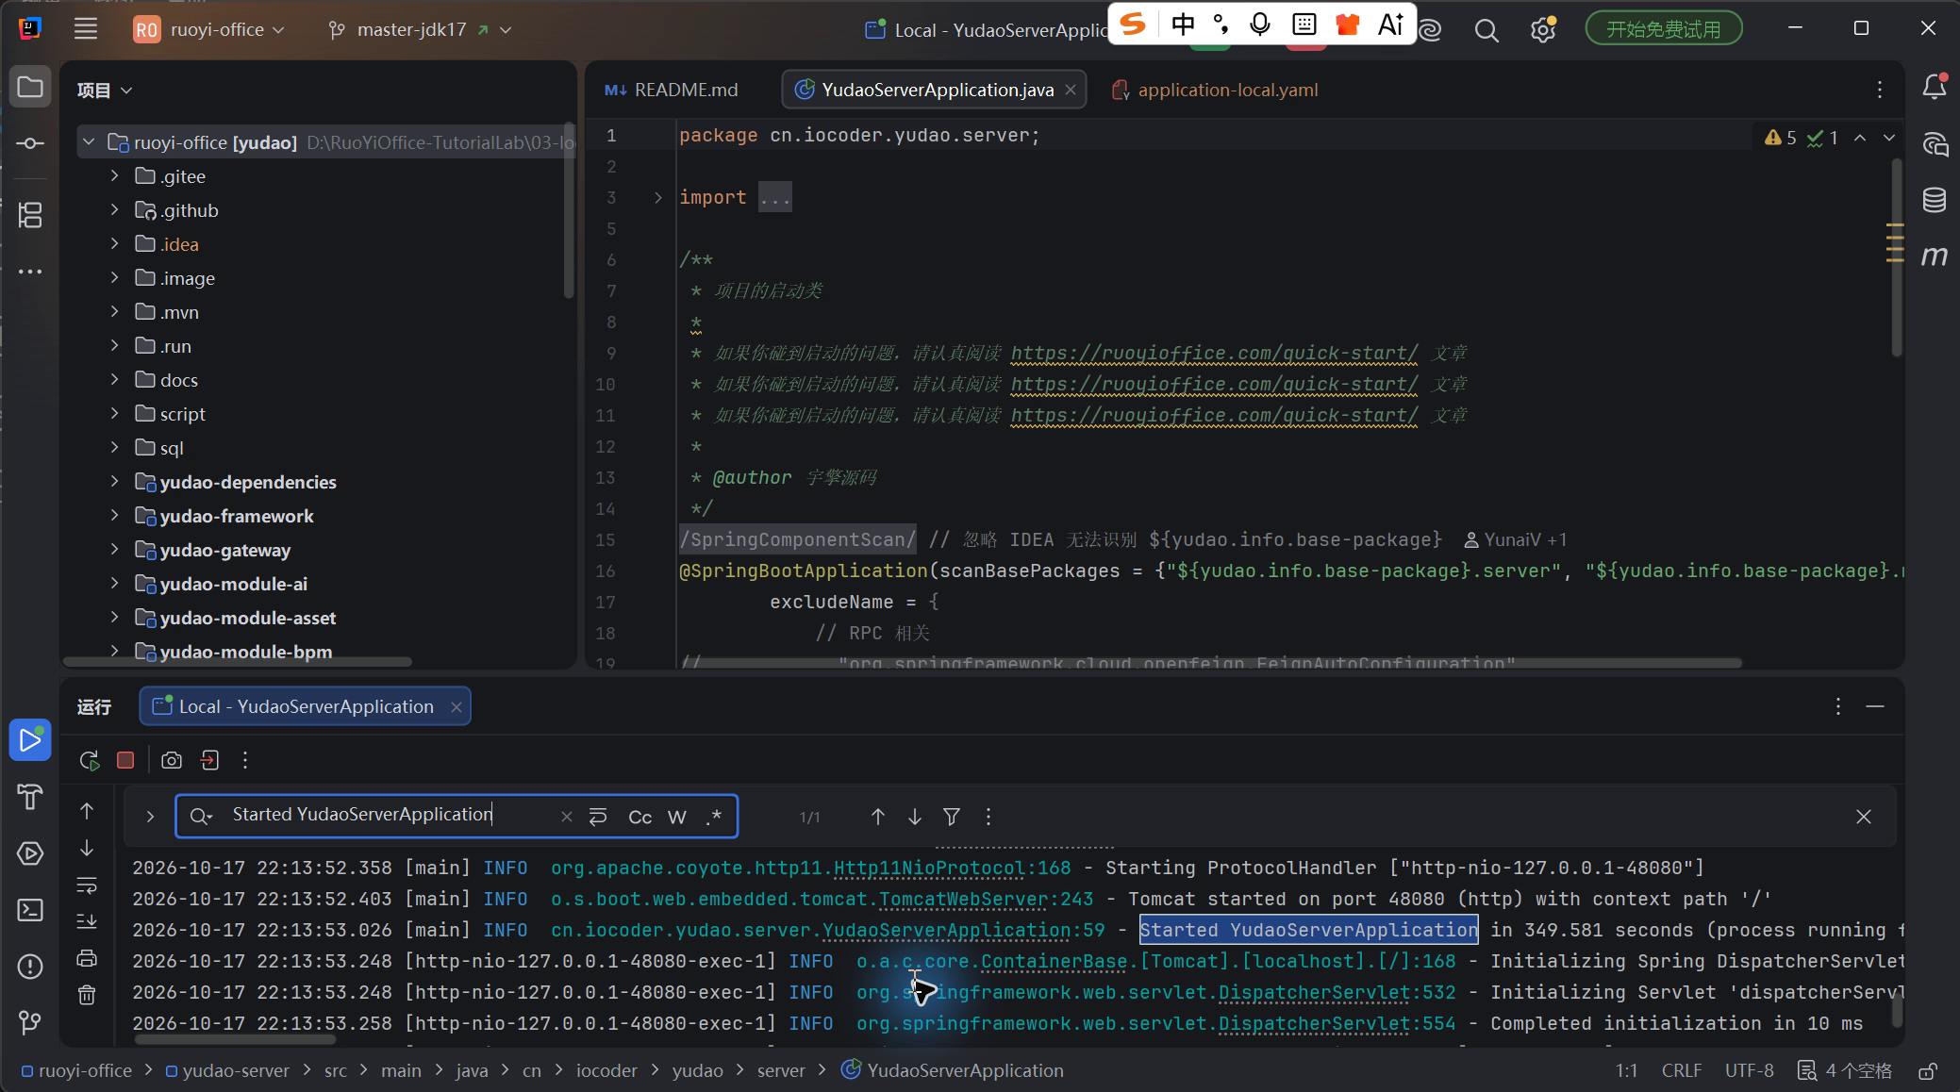Expand the sql folder in tree

pyautogui.click(x=114, y=448)
